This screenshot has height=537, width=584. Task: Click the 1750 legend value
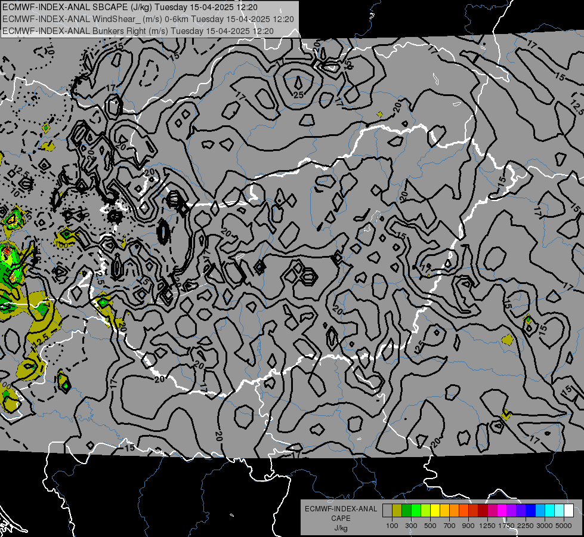(506, 526)
